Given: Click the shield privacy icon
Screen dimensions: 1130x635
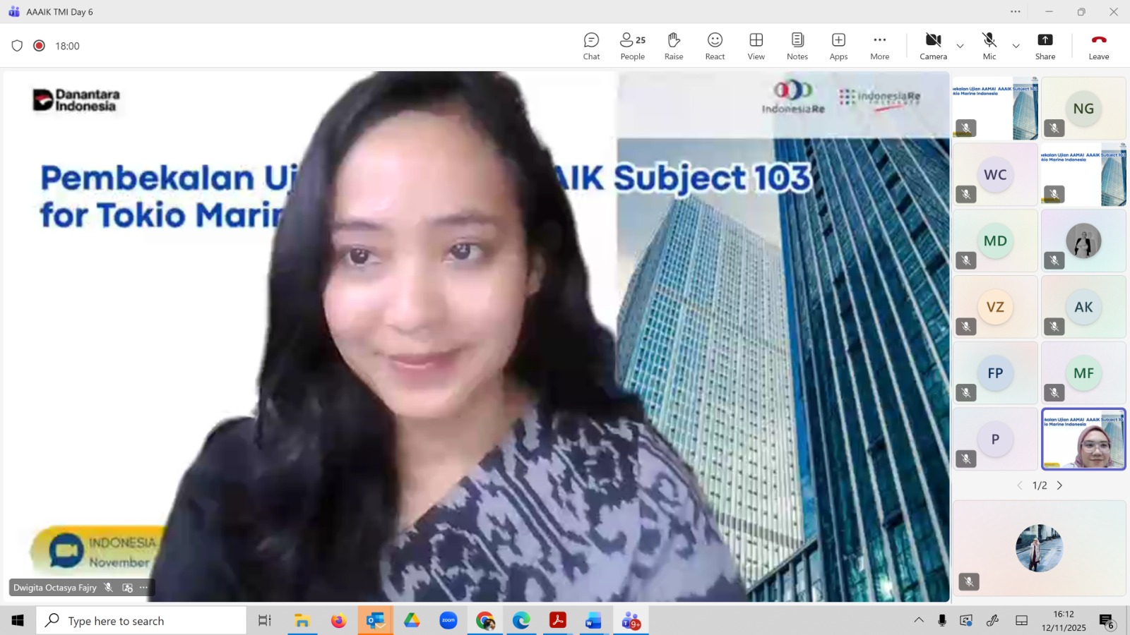Looking at the screenshot, I should click(17, 46).
